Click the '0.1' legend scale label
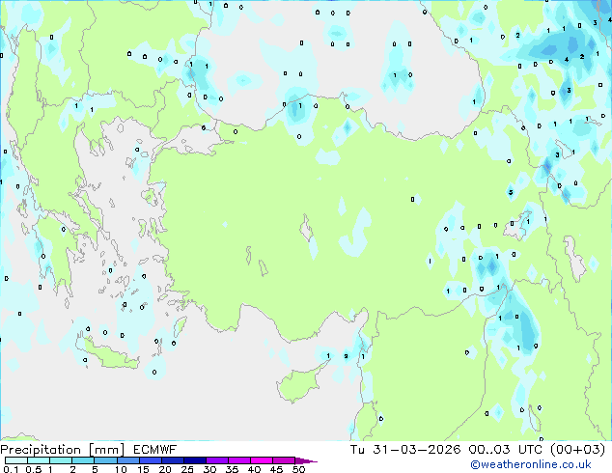 [11, 469]
